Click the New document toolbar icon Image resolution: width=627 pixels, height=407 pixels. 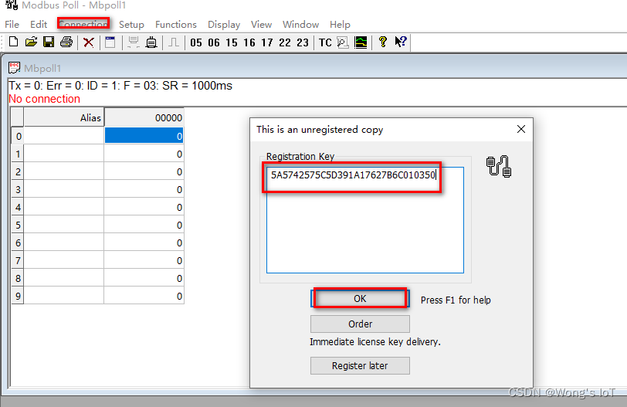(x=13, y=42)
